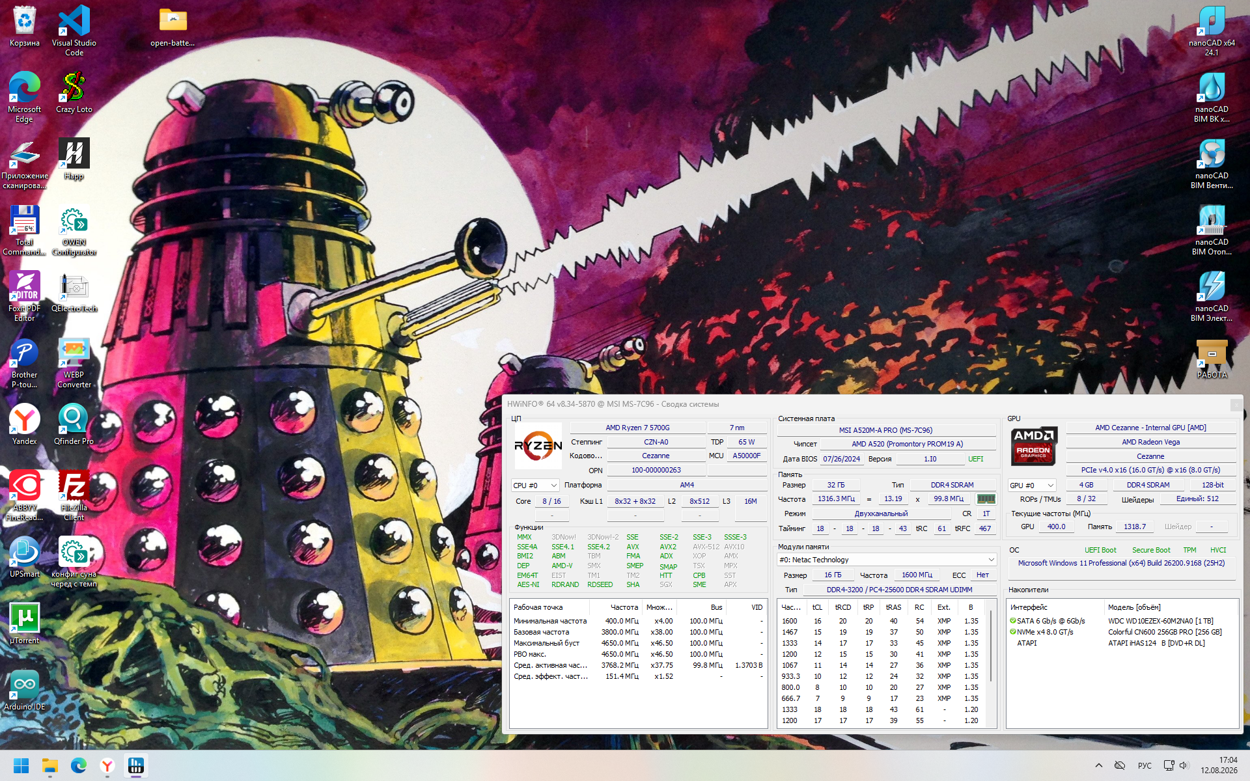Click the Рабочая точка column header

click(x=550, y=607)
